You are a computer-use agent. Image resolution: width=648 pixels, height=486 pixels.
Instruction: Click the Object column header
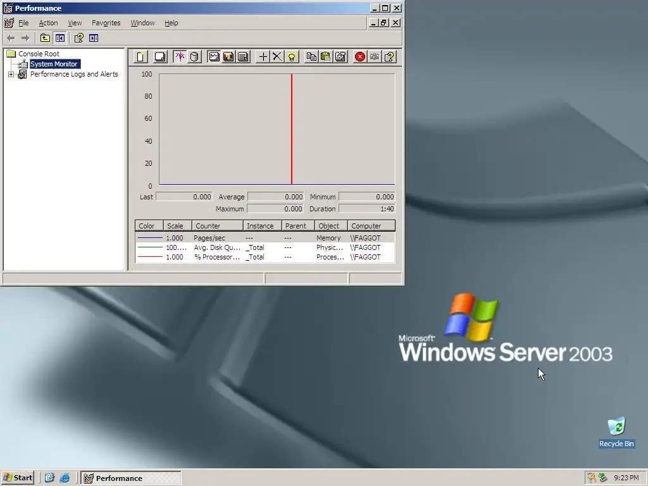pyautogui.click(x=331, y=226)
